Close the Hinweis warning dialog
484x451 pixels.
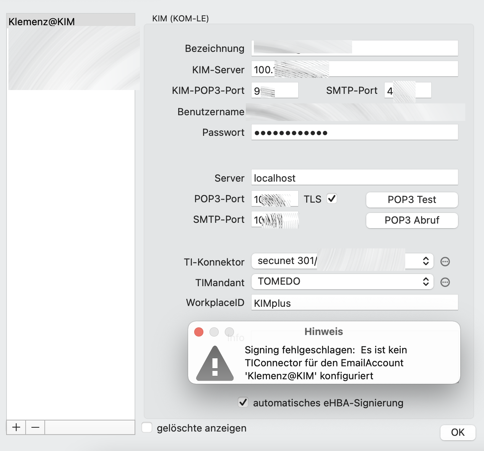click(199, 332)
